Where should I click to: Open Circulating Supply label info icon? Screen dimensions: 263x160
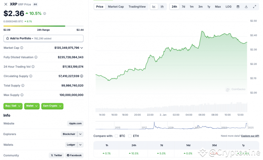(31, 76)
